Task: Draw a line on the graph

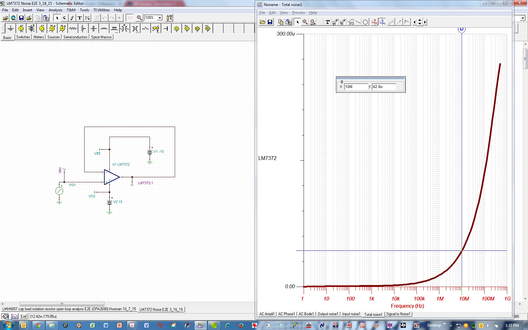Action: click(x=358, y=22)
